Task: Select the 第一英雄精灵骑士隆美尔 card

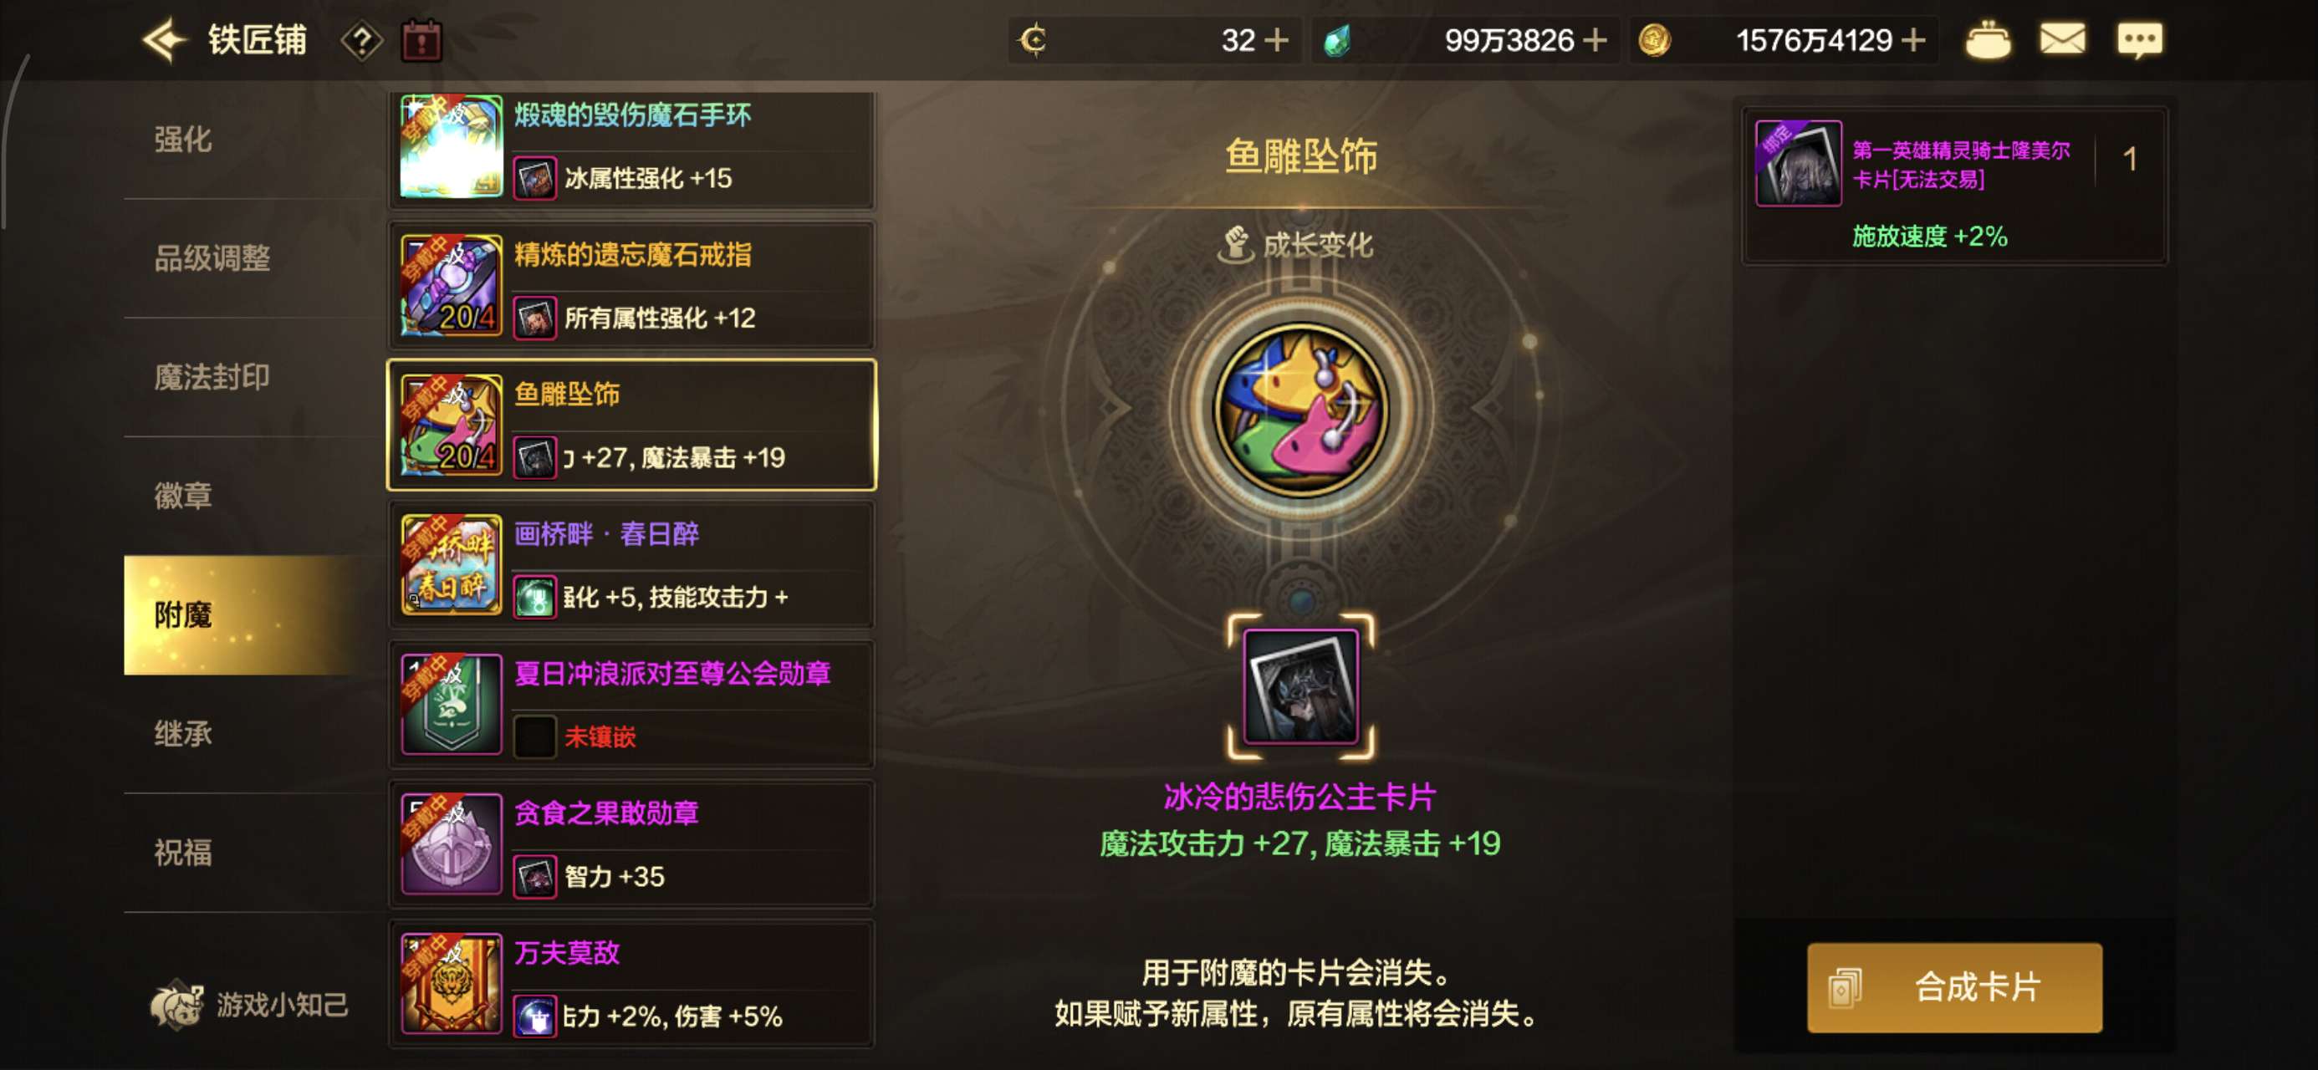Action: pos(1953,186)
